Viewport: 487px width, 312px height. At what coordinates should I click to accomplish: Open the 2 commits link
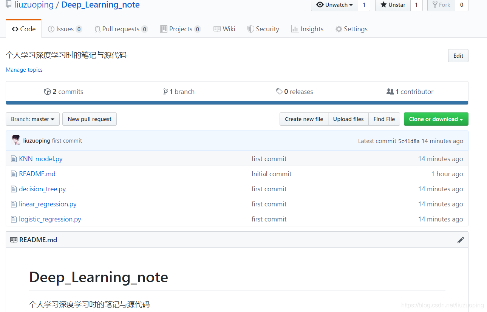click(64, 92)
